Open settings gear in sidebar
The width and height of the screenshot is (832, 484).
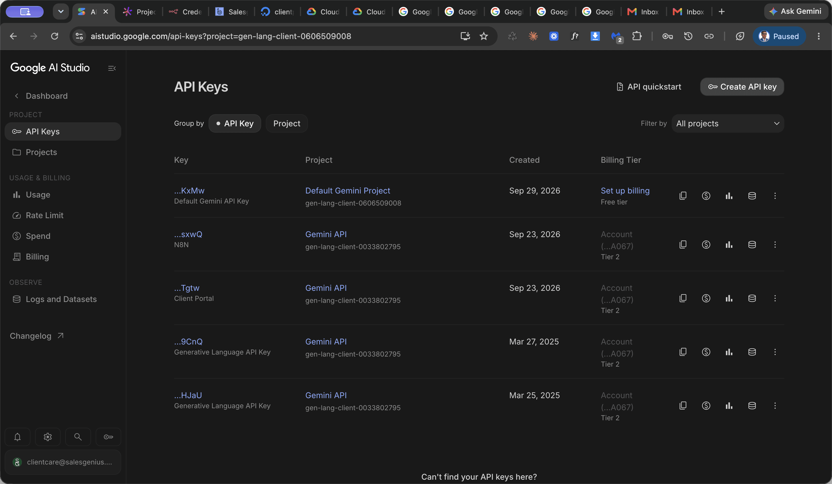48,437
